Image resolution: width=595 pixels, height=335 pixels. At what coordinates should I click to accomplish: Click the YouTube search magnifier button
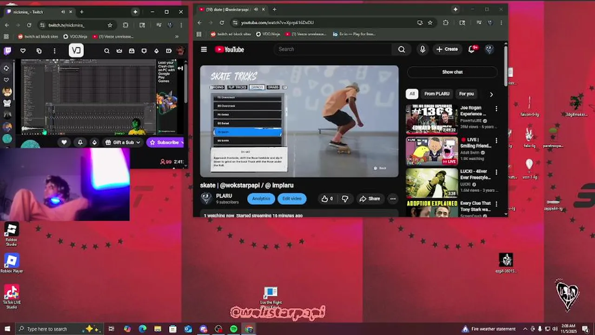(x=402, y=49)
